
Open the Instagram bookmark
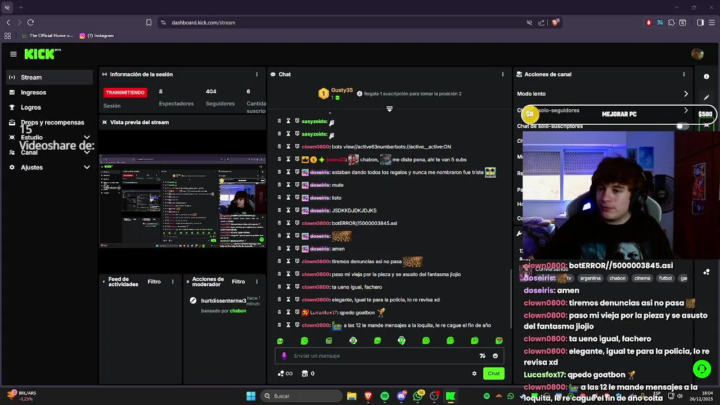[x=97, y=35]
